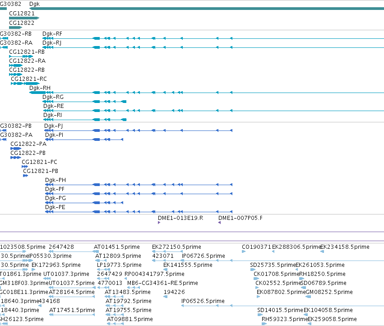The width and height of the screenshot is (384, 326).
Task: Click EST EK234158.5prime
Action: (345, 247)
